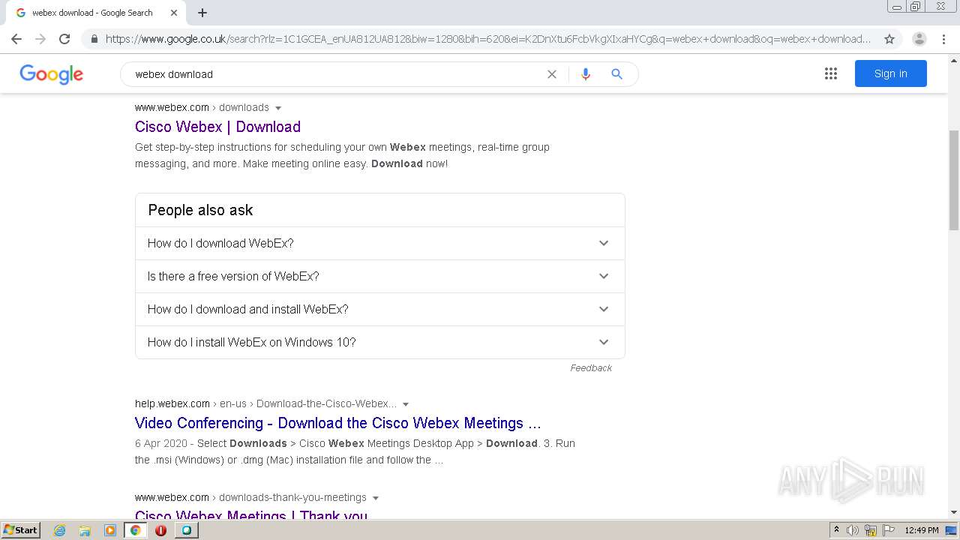Switch to Chrome in the taskbar
960x540 pixels.
(136, 530)
